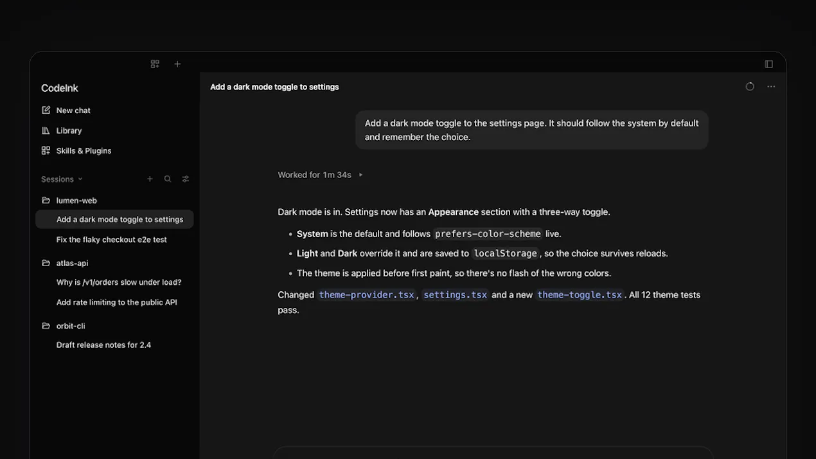
Task: Click the Library books icon
Action: coord(46,130)
